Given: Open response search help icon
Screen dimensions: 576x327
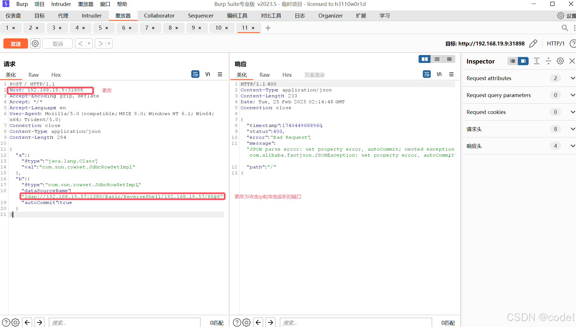Looking at the screenshot, I should (237, 322).
